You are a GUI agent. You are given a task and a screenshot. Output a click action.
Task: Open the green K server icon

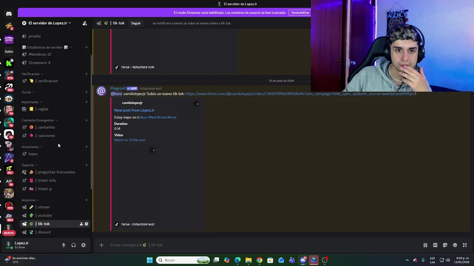click(x=9, y=63)
